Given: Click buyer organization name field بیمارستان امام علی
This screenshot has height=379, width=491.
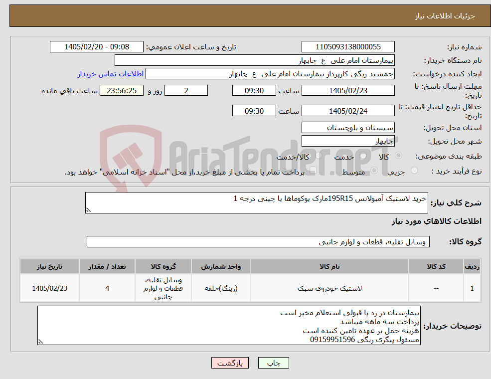Looking at the screenshot, I should [x=255, y=60].
